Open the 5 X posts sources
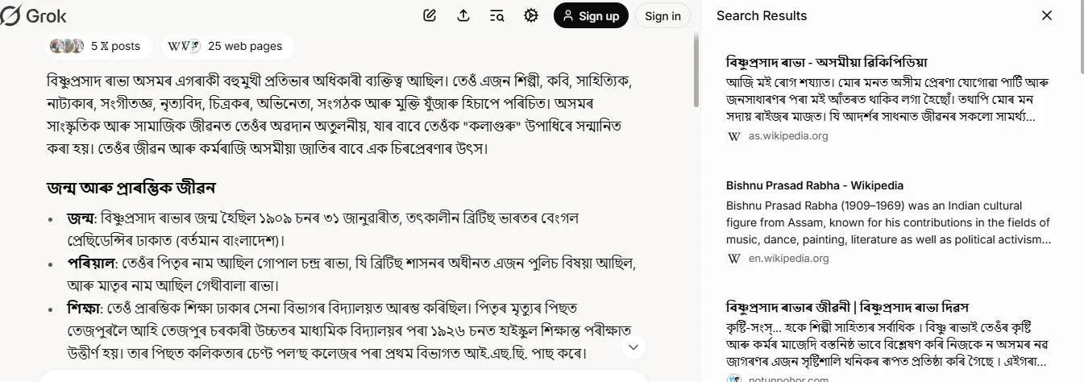The height and width of the screenshot is (382, 1084). (100, 46)
